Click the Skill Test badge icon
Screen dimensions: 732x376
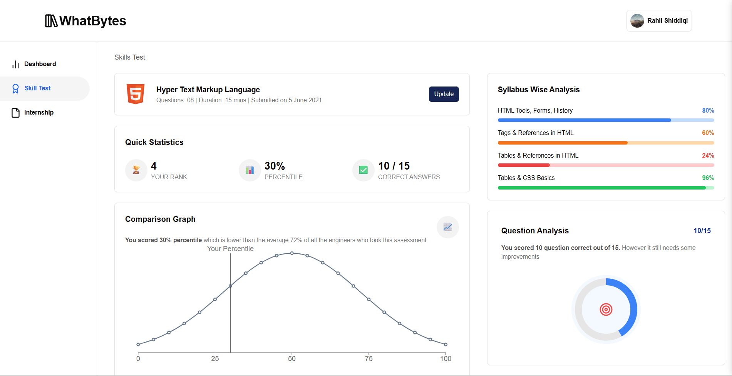click(x=15, y=88)
